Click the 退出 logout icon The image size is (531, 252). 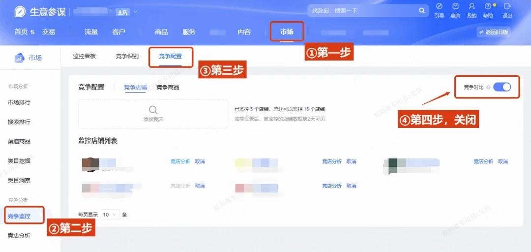507,6
